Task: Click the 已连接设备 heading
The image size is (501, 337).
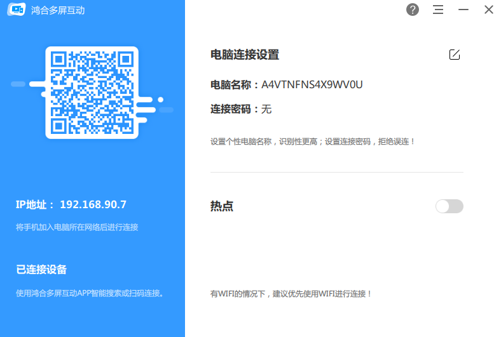Action: (x=41, y=270)
